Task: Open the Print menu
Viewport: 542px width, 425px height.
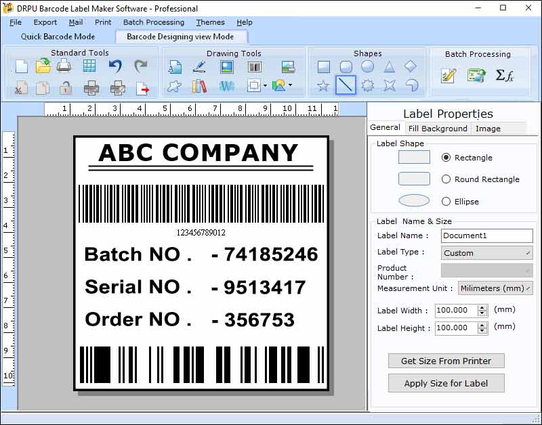Action: point(103,22)
